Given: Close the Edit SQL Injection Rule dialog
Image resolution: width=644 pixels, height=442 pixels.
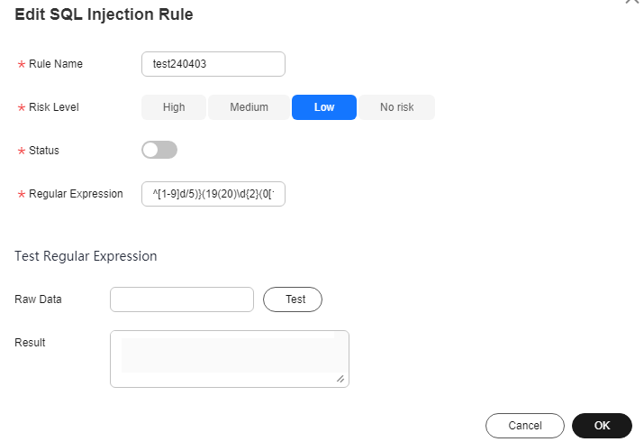Looking at the screenshot, I should click(632, 1).
